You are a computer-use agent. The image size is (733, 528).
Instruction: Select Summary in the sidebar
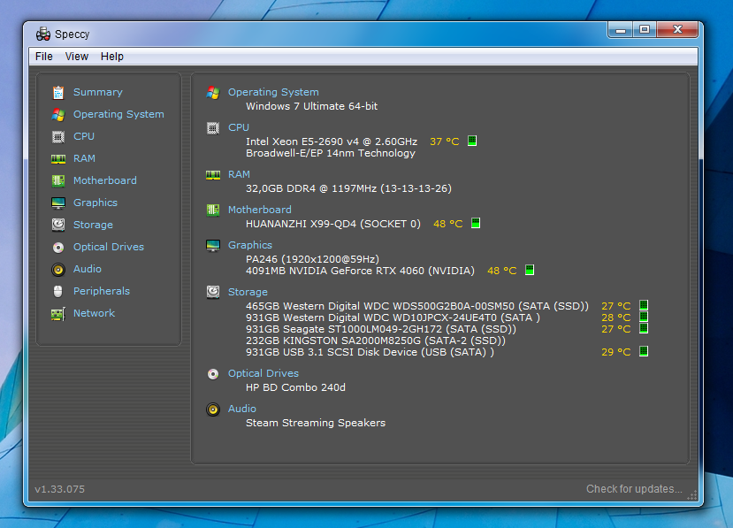pyautogui.click(x=97, y=92)
